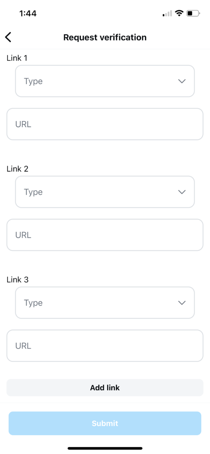Expand the Link 1 type chevron
210x454 pixels.
click(182, 81)
